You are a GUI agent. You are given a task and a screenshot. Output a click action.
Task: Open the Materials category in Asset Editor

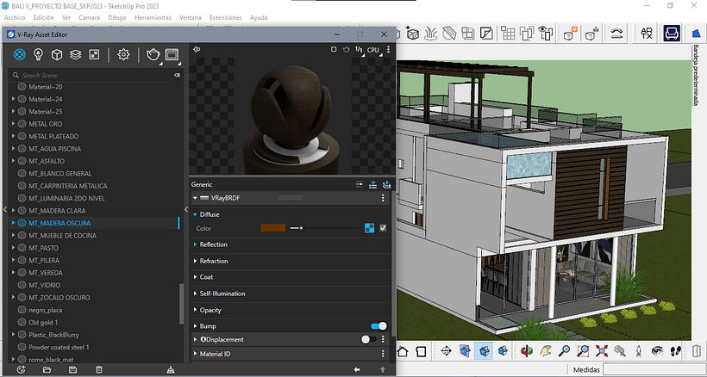coord(19,54)
